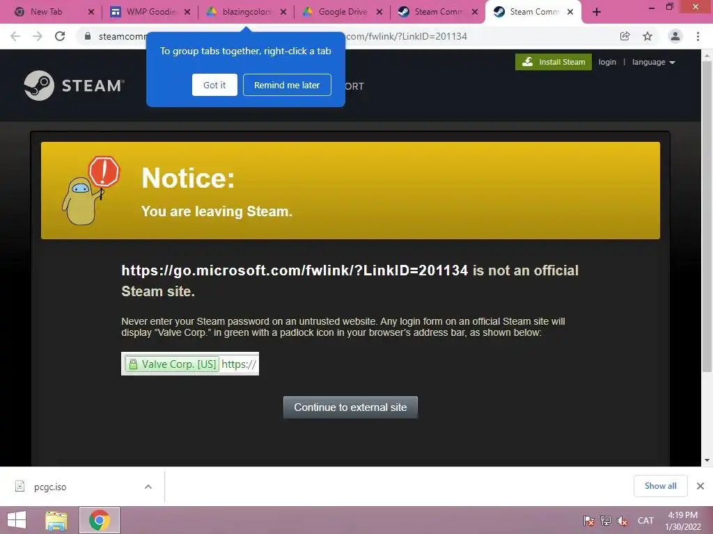Close the blazingcolors tab
Screen dimensions: 713x534
(283, 12)
